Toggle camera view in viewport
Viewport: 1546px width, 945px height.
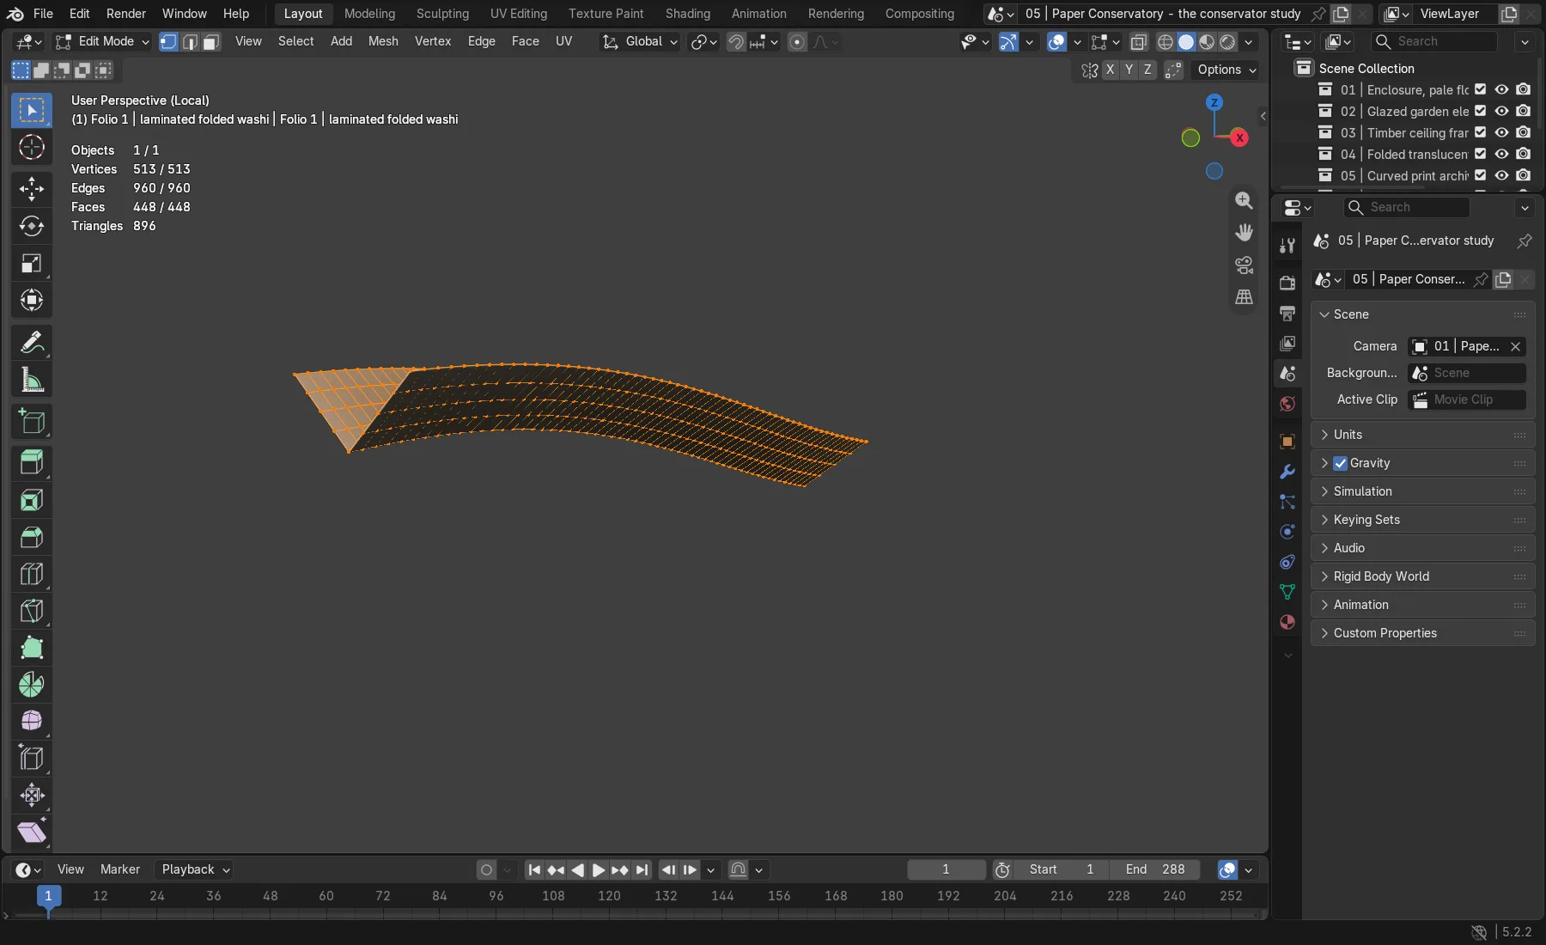pos(1244,265)
